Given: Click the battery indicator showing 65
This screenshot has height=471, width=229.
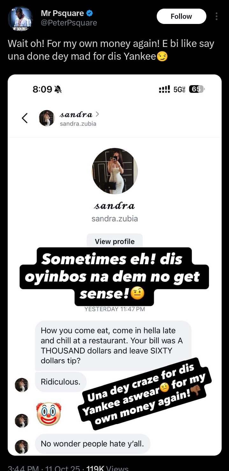Looking at the screenshot, I should (x=197, y=89).
